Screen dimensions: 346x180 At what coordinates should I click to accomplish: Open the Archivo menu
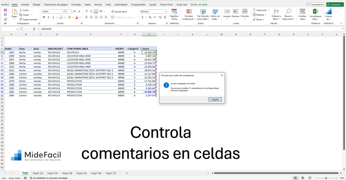(5, 5)
